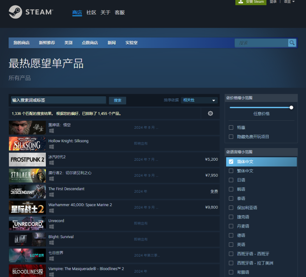Open the 社区 top navigation tab

coord(91,13)
